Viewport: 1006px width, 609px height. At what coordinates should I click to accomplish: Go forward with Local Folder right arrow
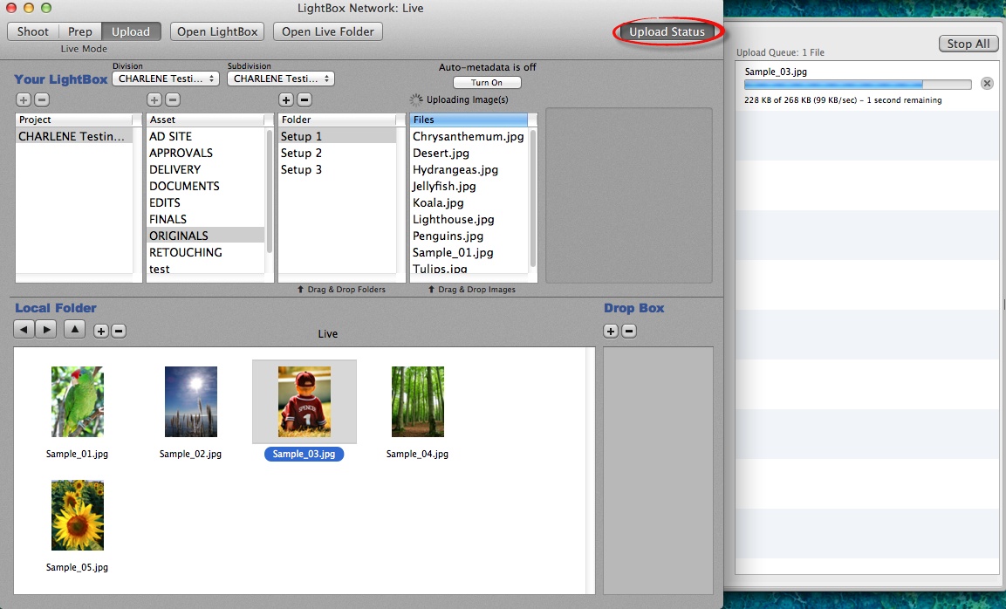(45, 330)
